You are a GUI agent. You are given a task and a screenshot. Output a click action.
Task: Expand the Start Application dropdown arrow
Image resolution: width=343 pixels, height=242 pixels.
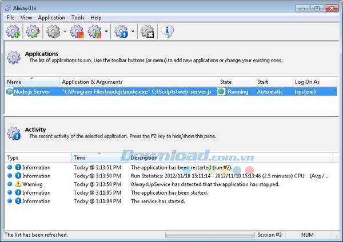pos(65,31)
